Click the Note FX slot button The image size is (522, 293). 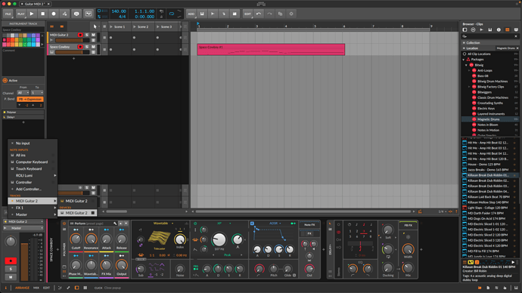tap(309, 225)
